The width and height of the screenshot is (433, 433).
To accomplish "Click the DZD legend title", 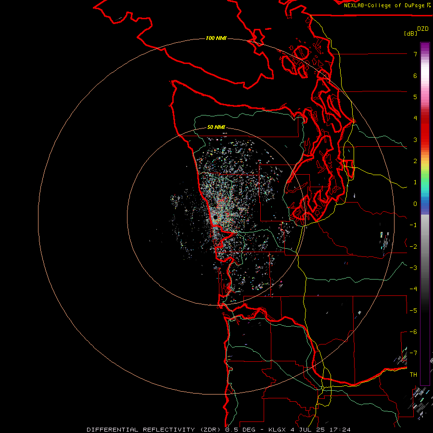I will 423,29.
